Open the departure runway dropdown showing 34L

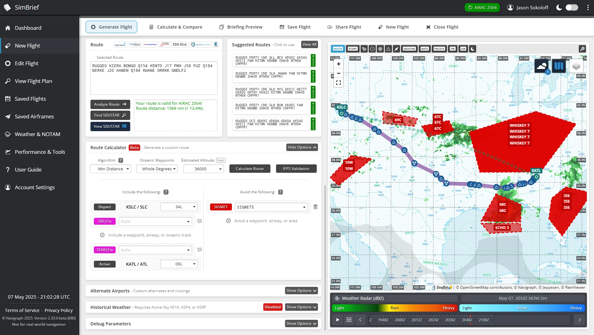(179, 207)
